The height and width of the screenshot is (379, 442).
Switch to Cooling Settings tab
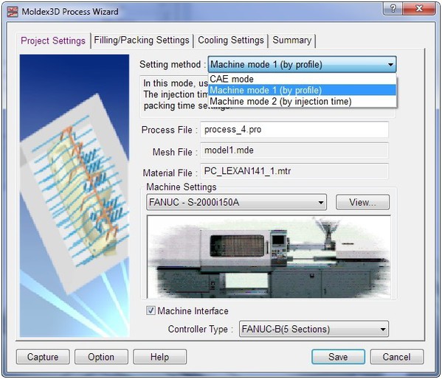click(x=231, y=41)
